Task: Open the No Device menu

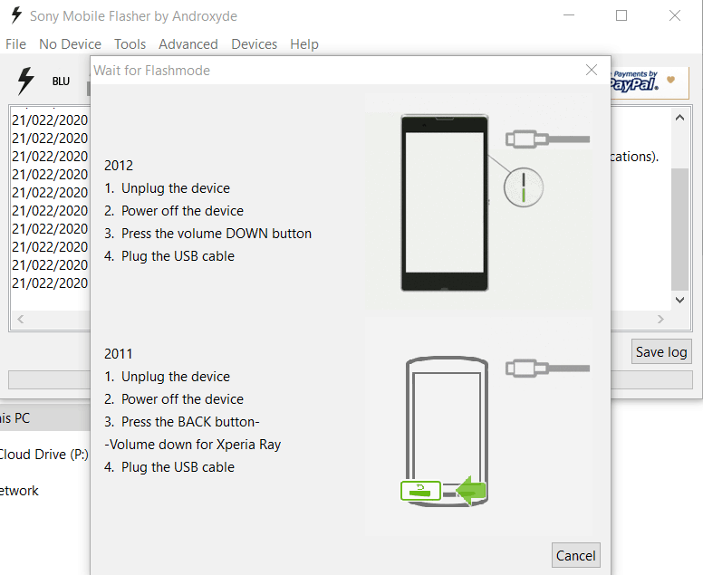Action: coord(70,44)
